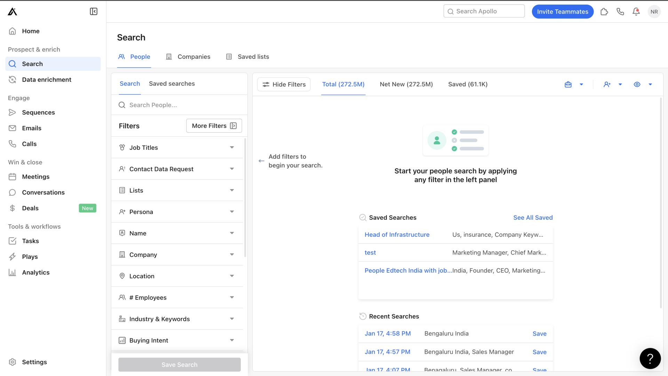Click the add-person icon in results toolbar
Viewport: 668px width, 376px height.
coord(607,84)
